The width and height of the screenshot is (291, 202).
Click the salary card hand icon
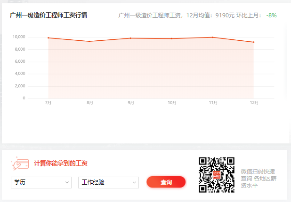pos(20,164)
